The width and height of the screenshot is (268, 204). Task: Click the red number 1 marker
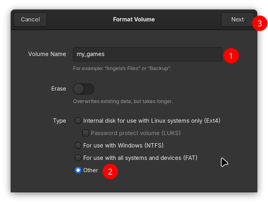pos(231,56)
